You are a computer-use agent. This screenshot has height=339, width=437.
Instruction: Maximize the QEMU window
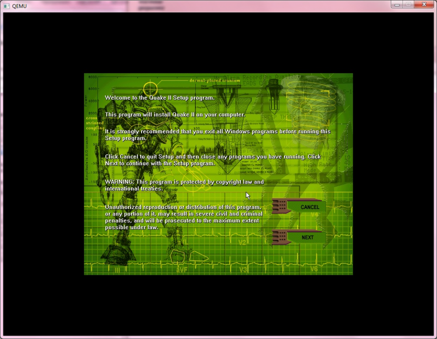click(x=408, y=4)
